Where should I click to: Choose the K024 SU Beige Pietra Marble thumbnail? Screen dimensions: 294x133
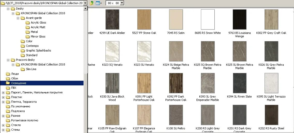click(176, 51)
